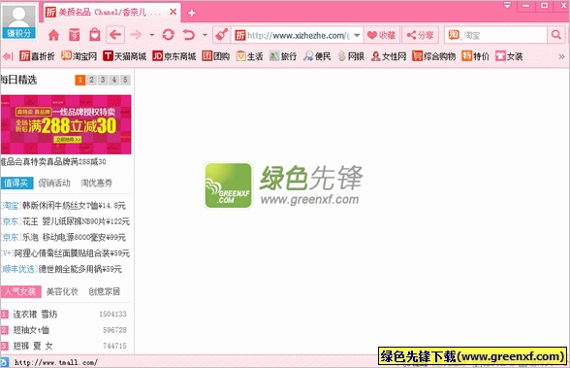Share the page with 分享 button

click(x=420, y=35)
